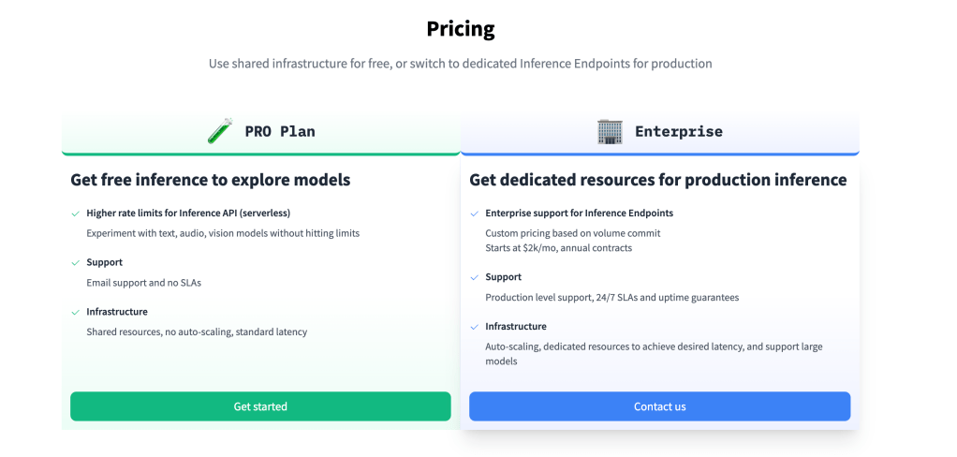Select the PRO Plan header tab

[x=261, y=132]
